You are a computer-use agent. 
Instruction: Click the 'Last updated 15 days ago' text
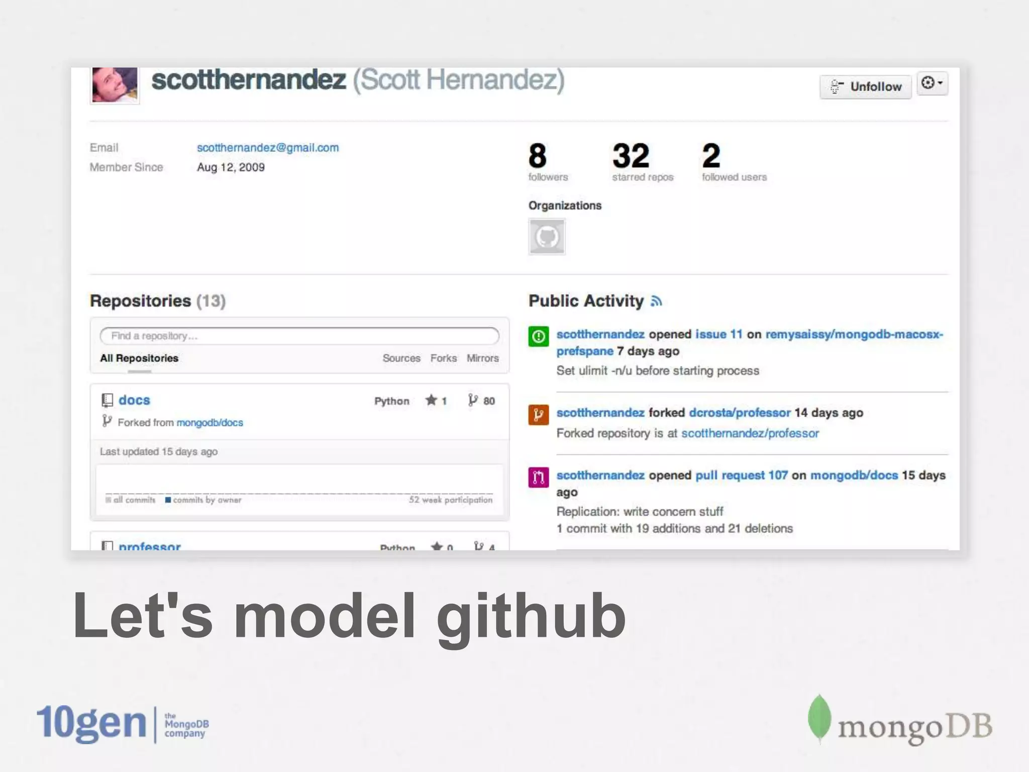[159, 451]
